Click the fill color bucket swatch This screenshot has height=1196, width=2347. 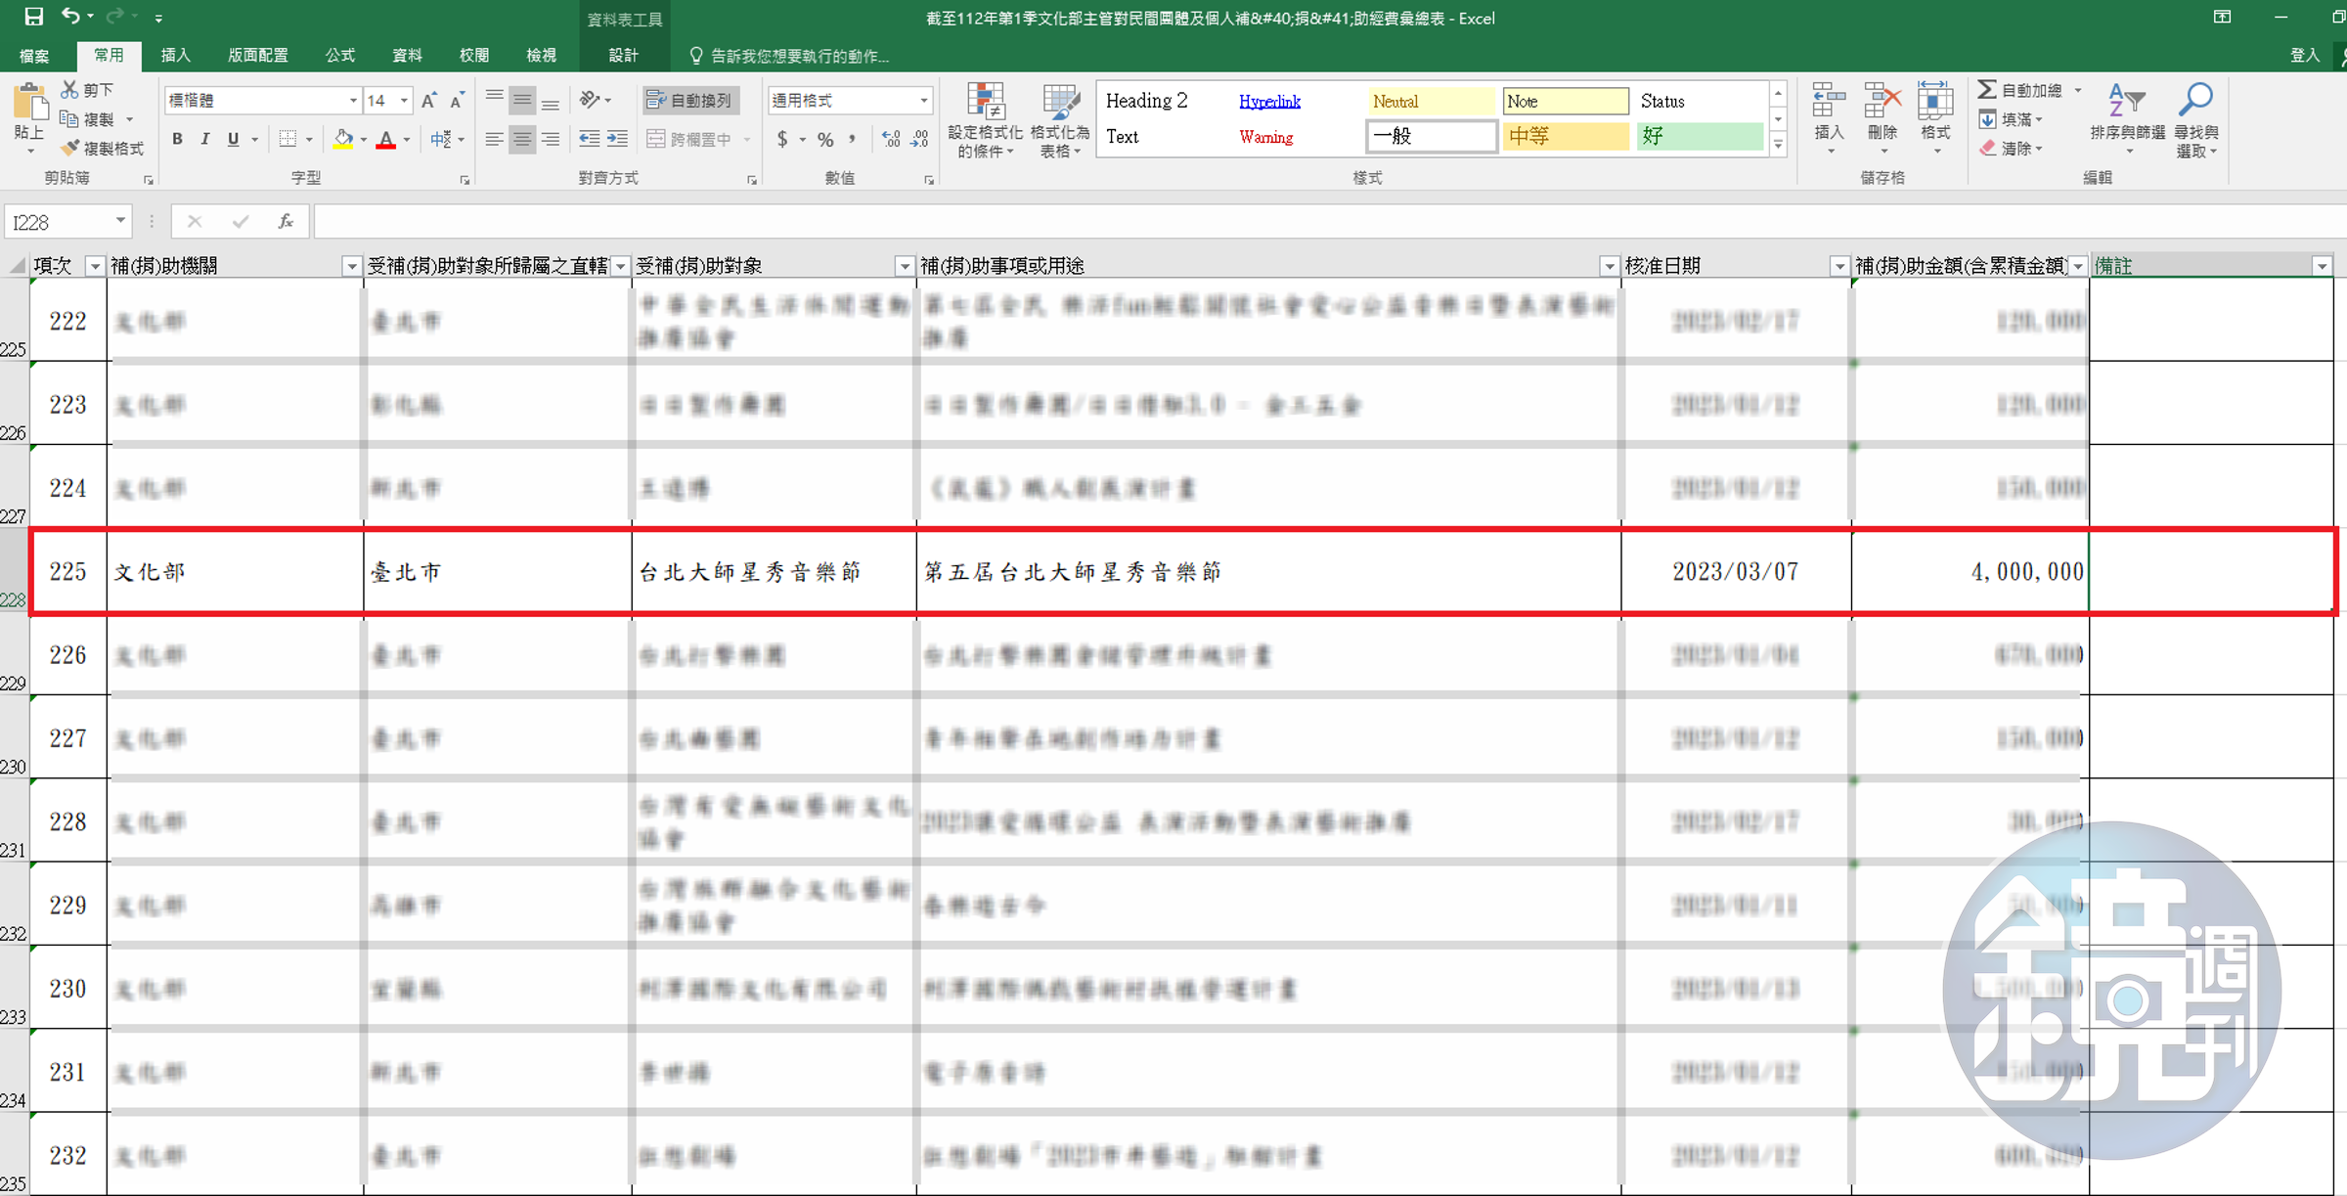coord(343,140)
